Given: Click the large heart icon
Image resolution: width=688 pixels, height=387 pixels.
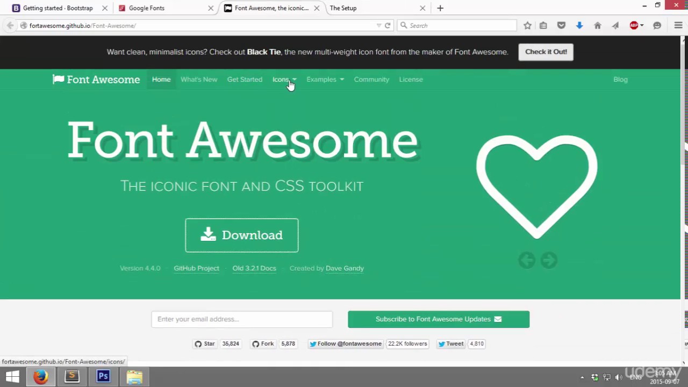Looking at the screenshot, I should pos(536,186).
